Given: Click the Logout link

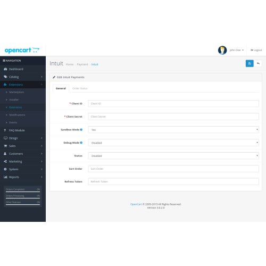Looking at the screenshot, I should click(x=256, y=50).
